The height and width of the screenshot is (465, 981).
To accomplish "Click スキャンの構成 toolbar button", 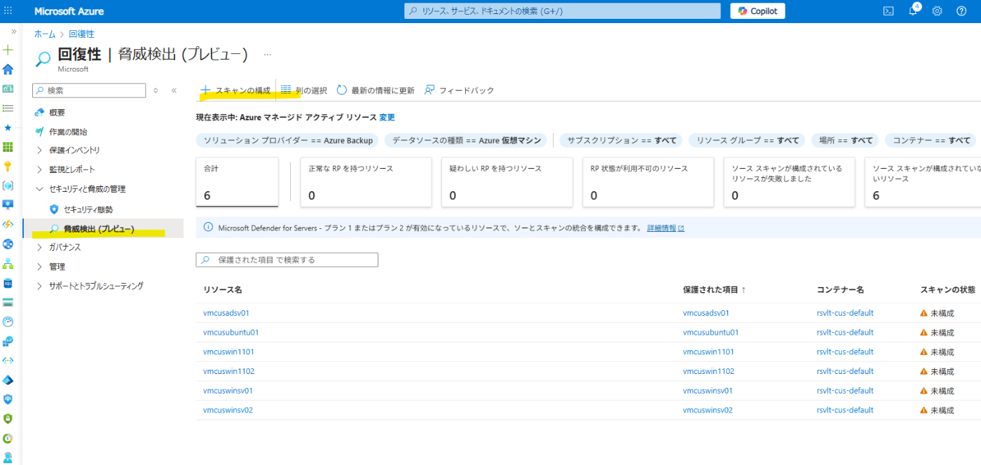I will click(x=235, y=90).
